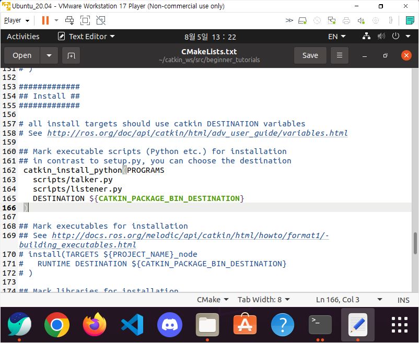Screen dimensions: 419x343
Task: Create a new document tab
Action: click(x=71, y=55)
